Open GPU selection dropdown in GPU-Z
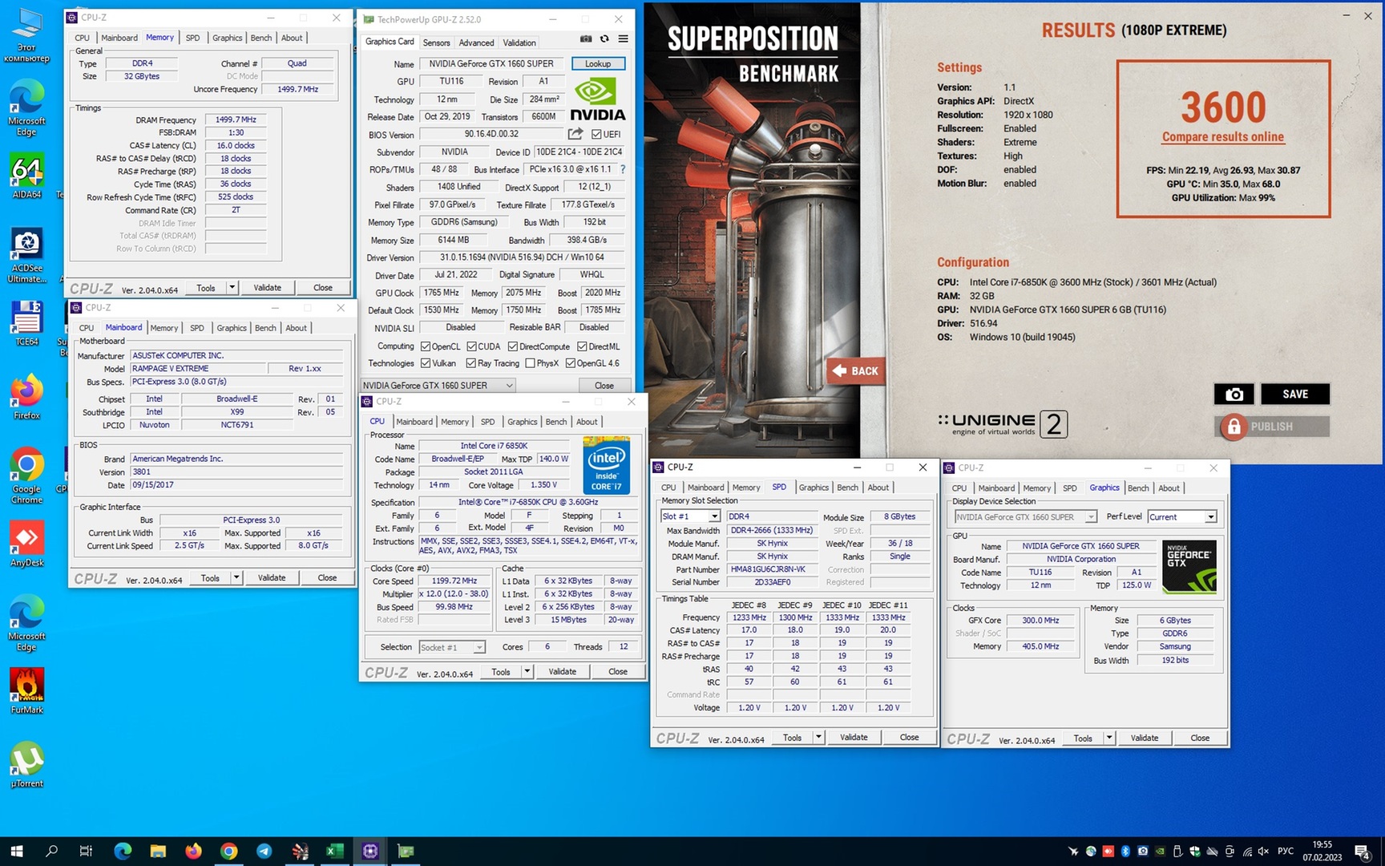1385x866 pixels. point(438,385)
